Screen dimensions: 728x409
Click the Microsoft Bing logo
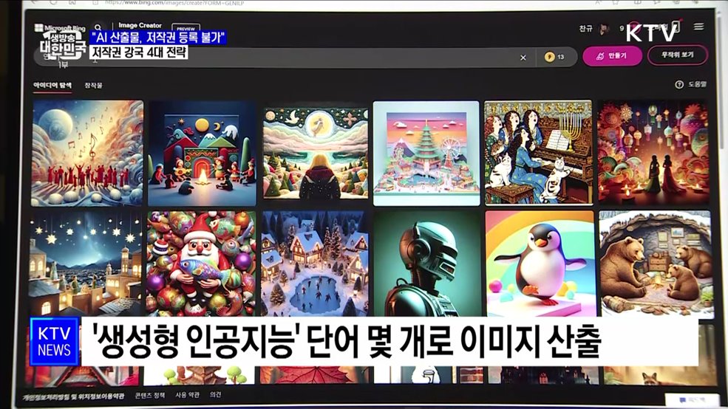60,28
